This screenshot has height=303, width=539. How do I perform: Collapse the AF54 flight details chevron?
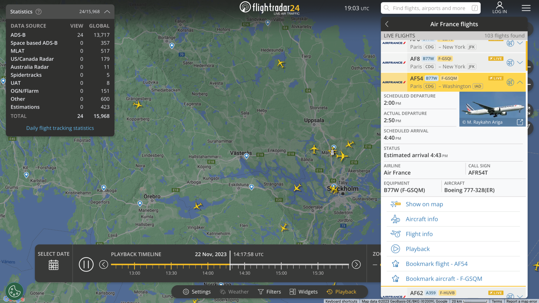coord(520,82)
